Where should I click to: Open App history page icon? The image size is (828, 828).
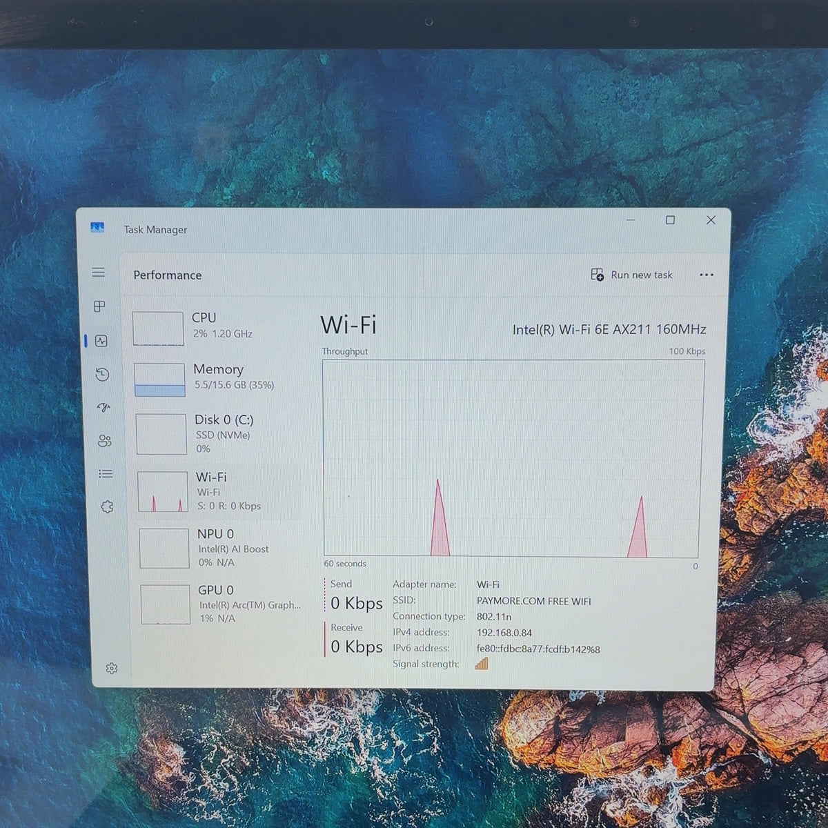(x=102, y=374)
